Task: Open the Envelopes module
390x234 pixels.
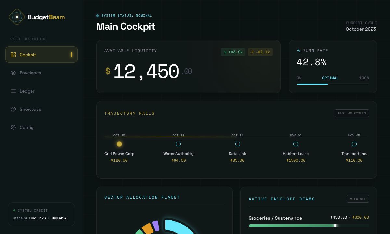Action: (41, 73)
